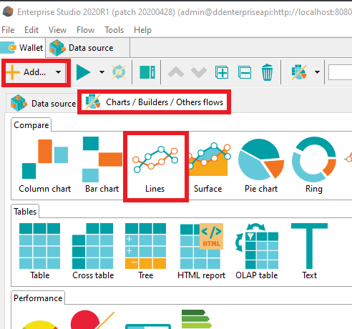
Task: Open the Help menu
Action: (x=142, y=30)
